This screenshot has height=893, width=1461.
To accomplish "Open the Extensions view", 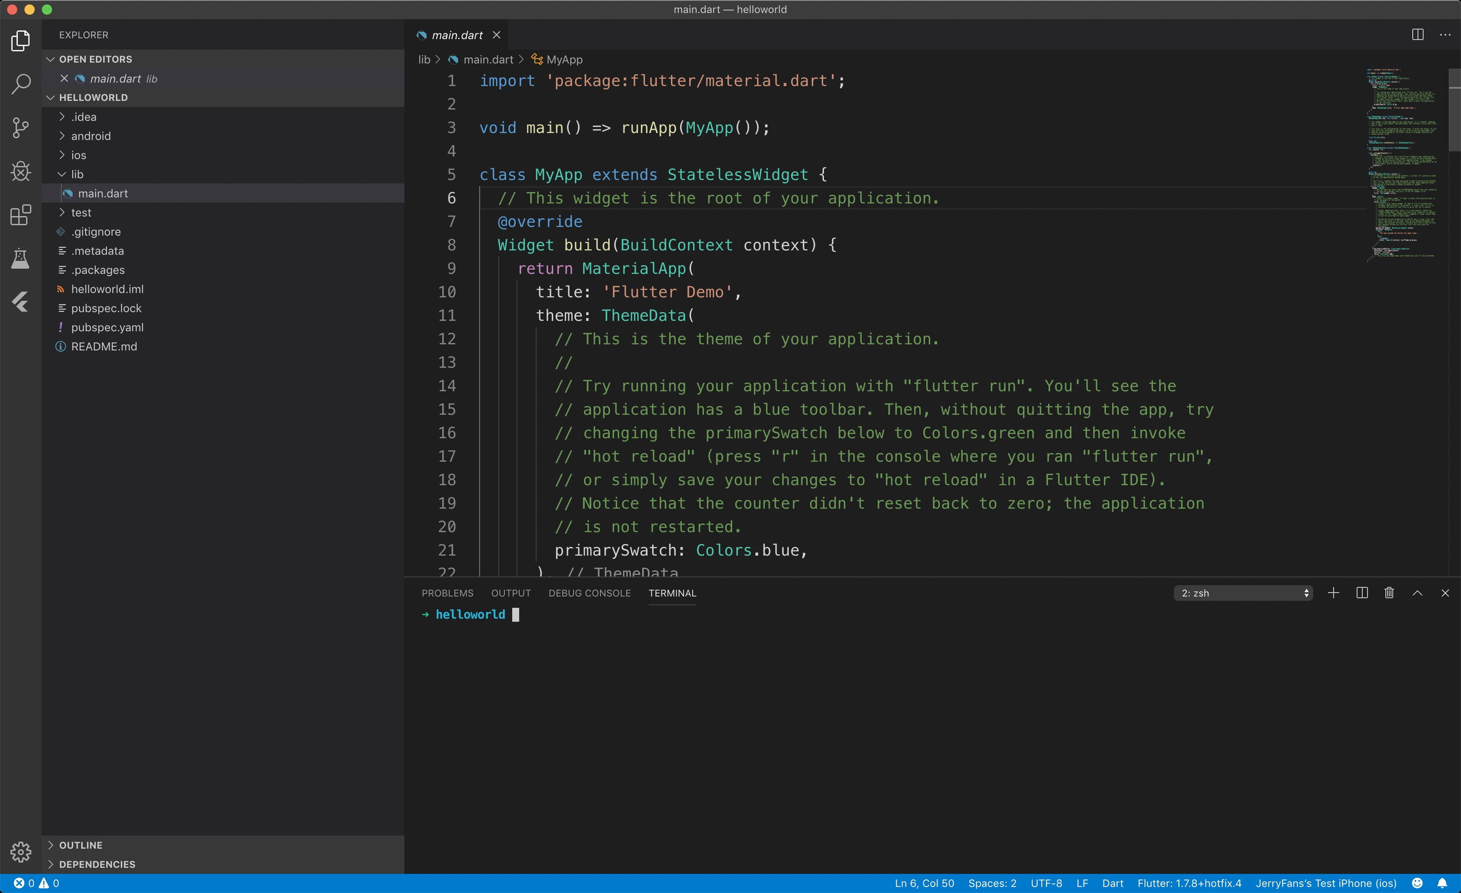I will pyautogui.click(x=21, y=215).
